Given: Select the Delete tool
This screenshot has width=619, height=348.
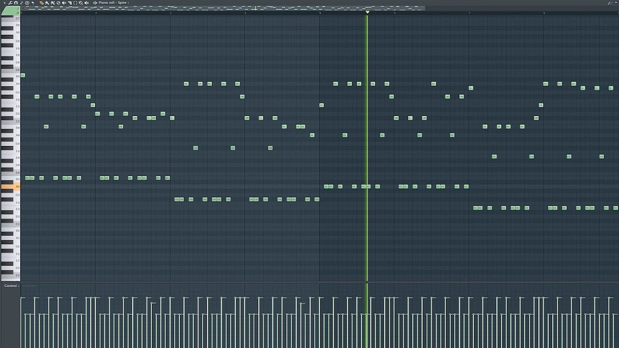Looking at the screenshot, I should coord(59,3).
